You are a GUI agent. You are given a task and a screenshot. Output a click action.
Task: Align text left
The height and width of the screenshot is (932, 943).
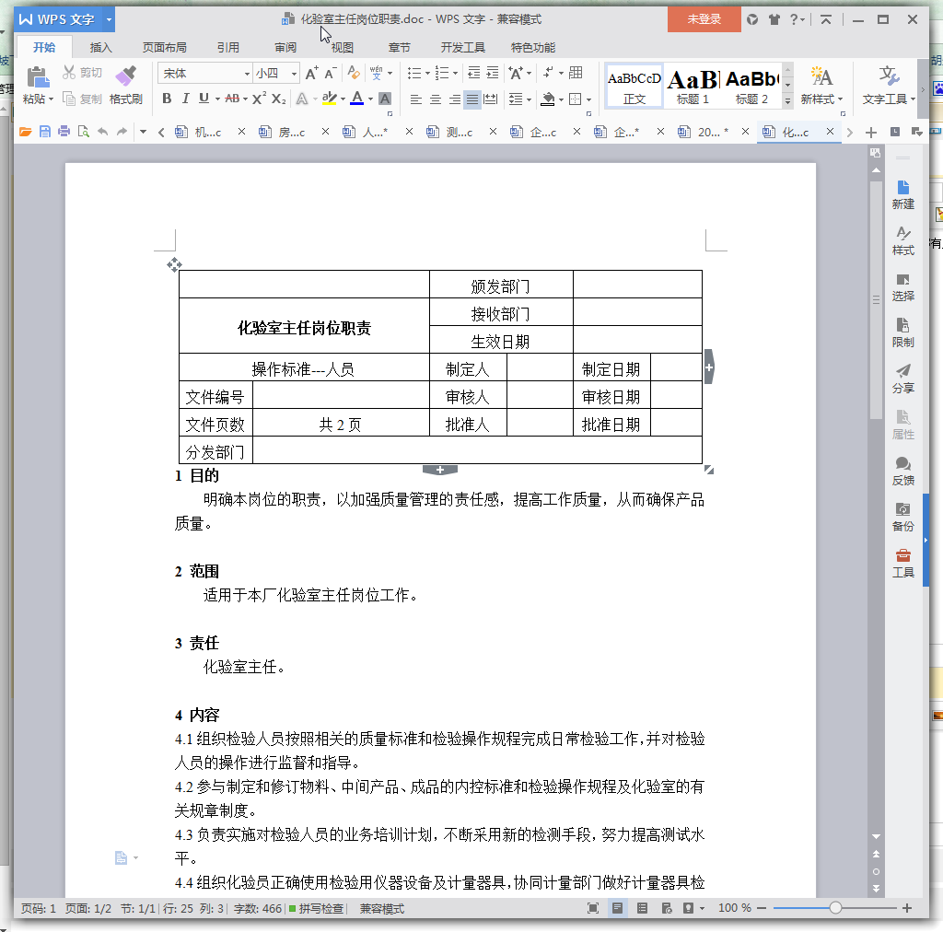[415, 99]
